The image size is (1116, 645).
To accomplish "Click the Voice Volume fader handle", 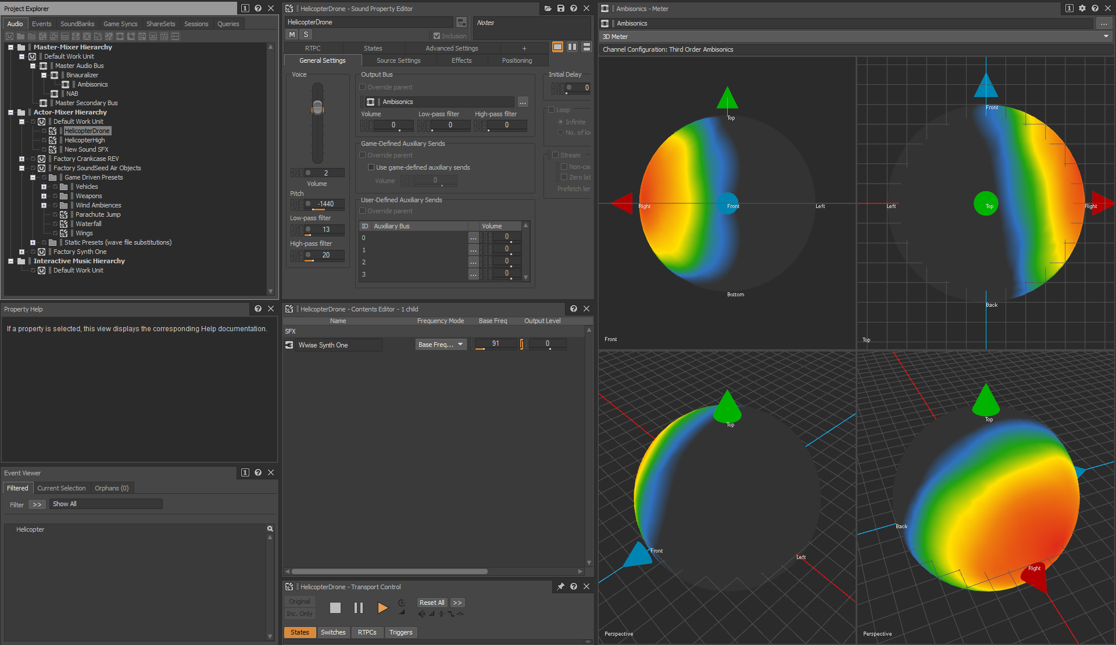I will (x=317, y=107).
